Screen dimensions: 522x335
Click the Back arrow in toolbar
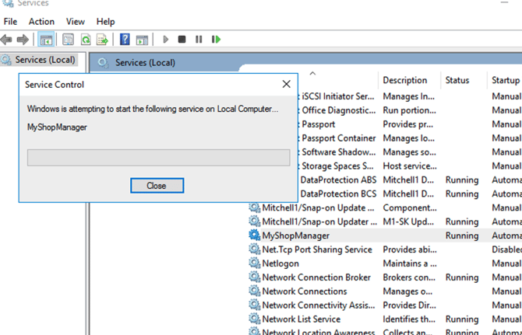(8, 39)
